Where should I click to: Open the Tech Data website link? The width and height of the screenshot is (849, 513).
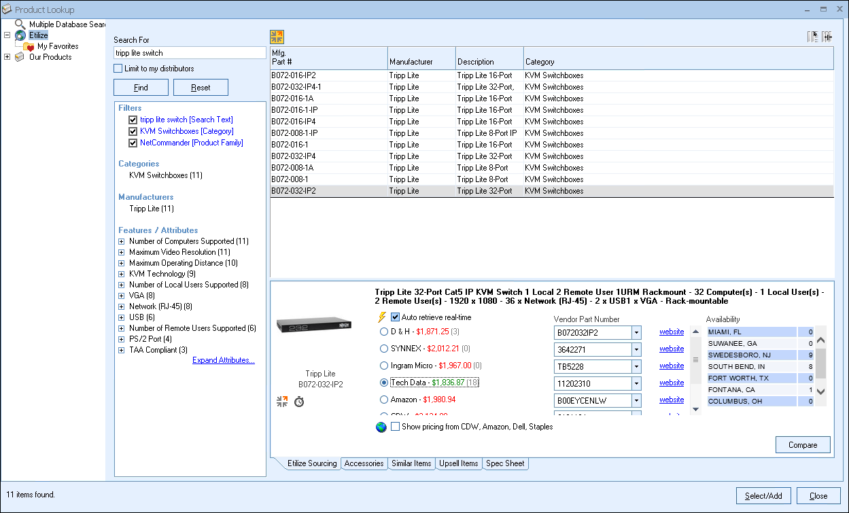[672, 383]
